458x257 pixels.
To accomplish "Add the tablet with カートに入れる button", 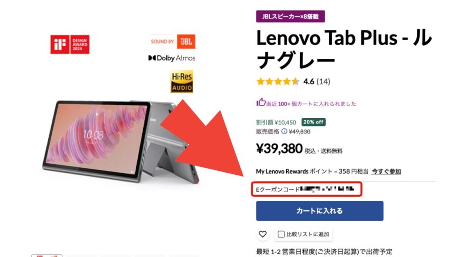I will [x=319, y=211].
